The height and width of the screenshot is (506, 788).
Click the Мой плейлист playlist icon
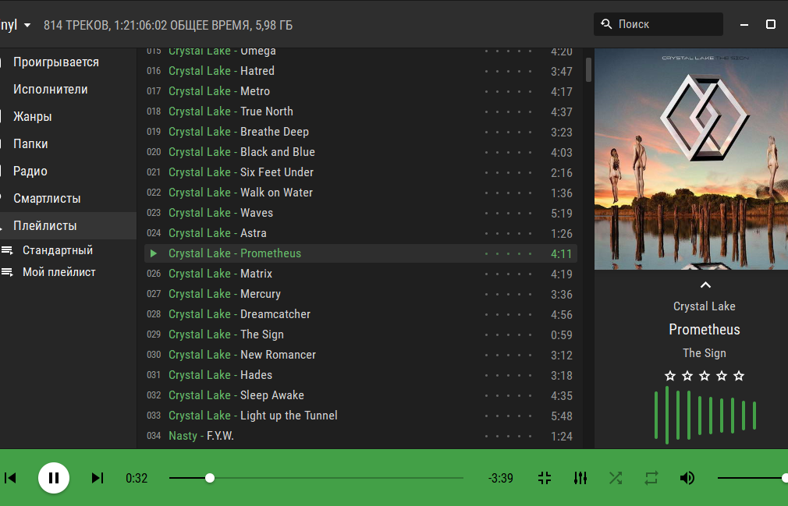(x=7, y=272)
